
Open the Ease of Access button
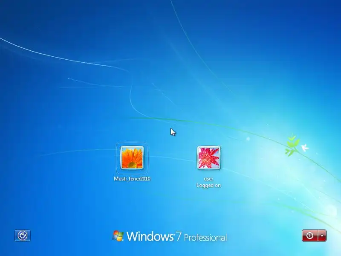tap(23, 236)
